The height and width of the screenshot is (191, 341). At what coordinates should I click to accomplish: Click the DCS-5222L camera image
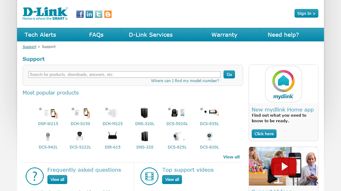pyautogui.click(x=80, y=136)
